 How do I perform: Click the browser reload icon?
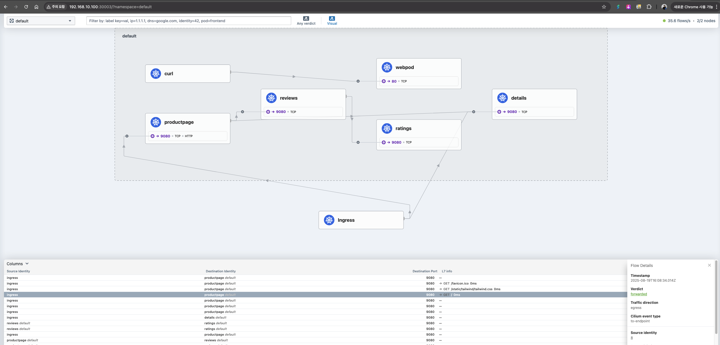click(x=26, y=7)
